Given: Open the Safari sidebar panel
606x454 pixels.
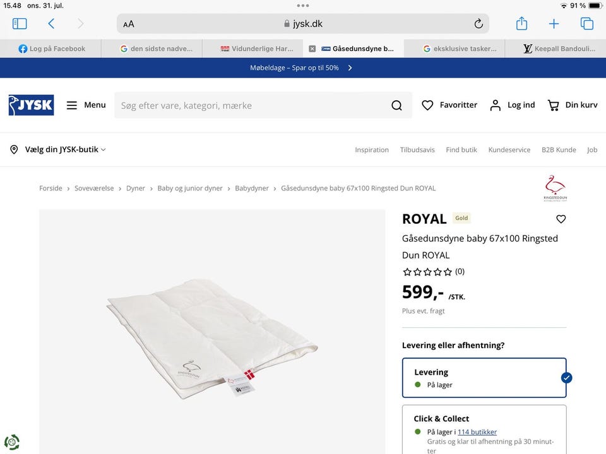Looking at the screenshot, I should [x=20, y=24].
